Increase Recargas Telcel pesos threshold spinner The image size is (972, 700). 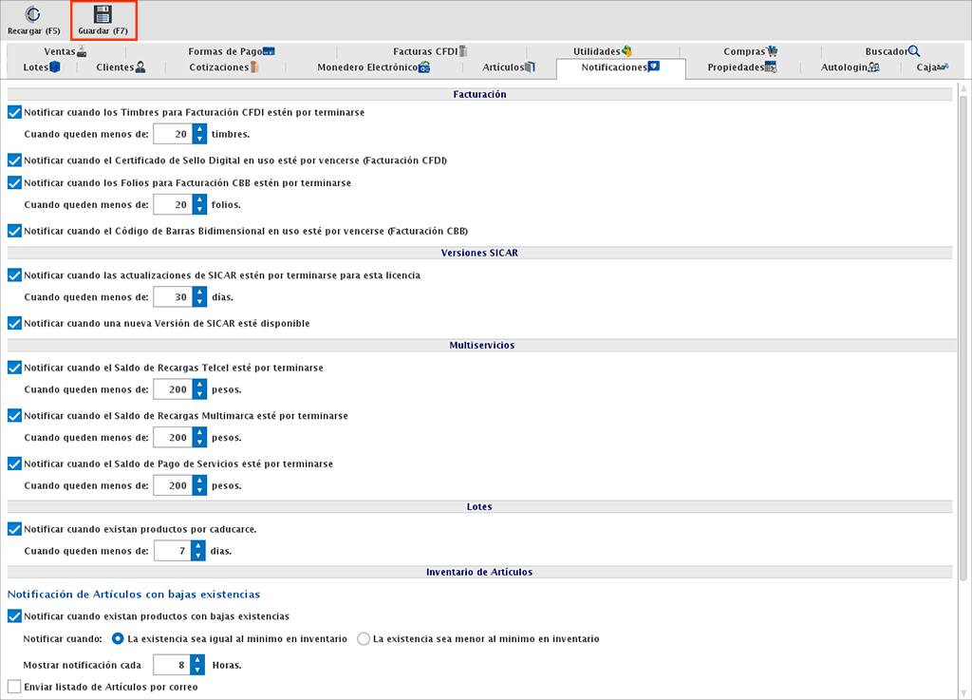(x=199, y=384)
